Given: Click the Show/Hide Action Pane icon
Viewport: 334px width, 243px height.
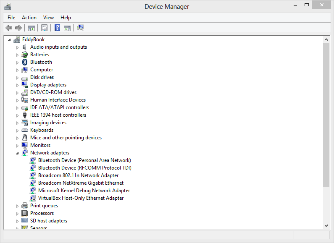Looking at the screenshot, I should point(67,28).
